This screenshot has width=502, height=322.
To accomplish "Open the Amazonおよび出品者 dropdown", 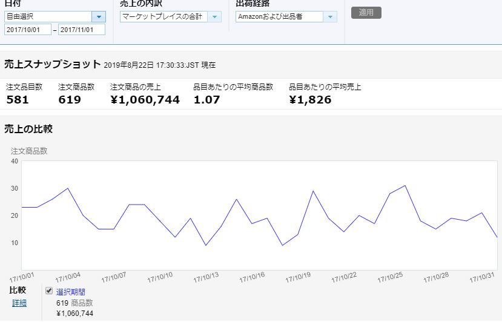I will (286, 17).
